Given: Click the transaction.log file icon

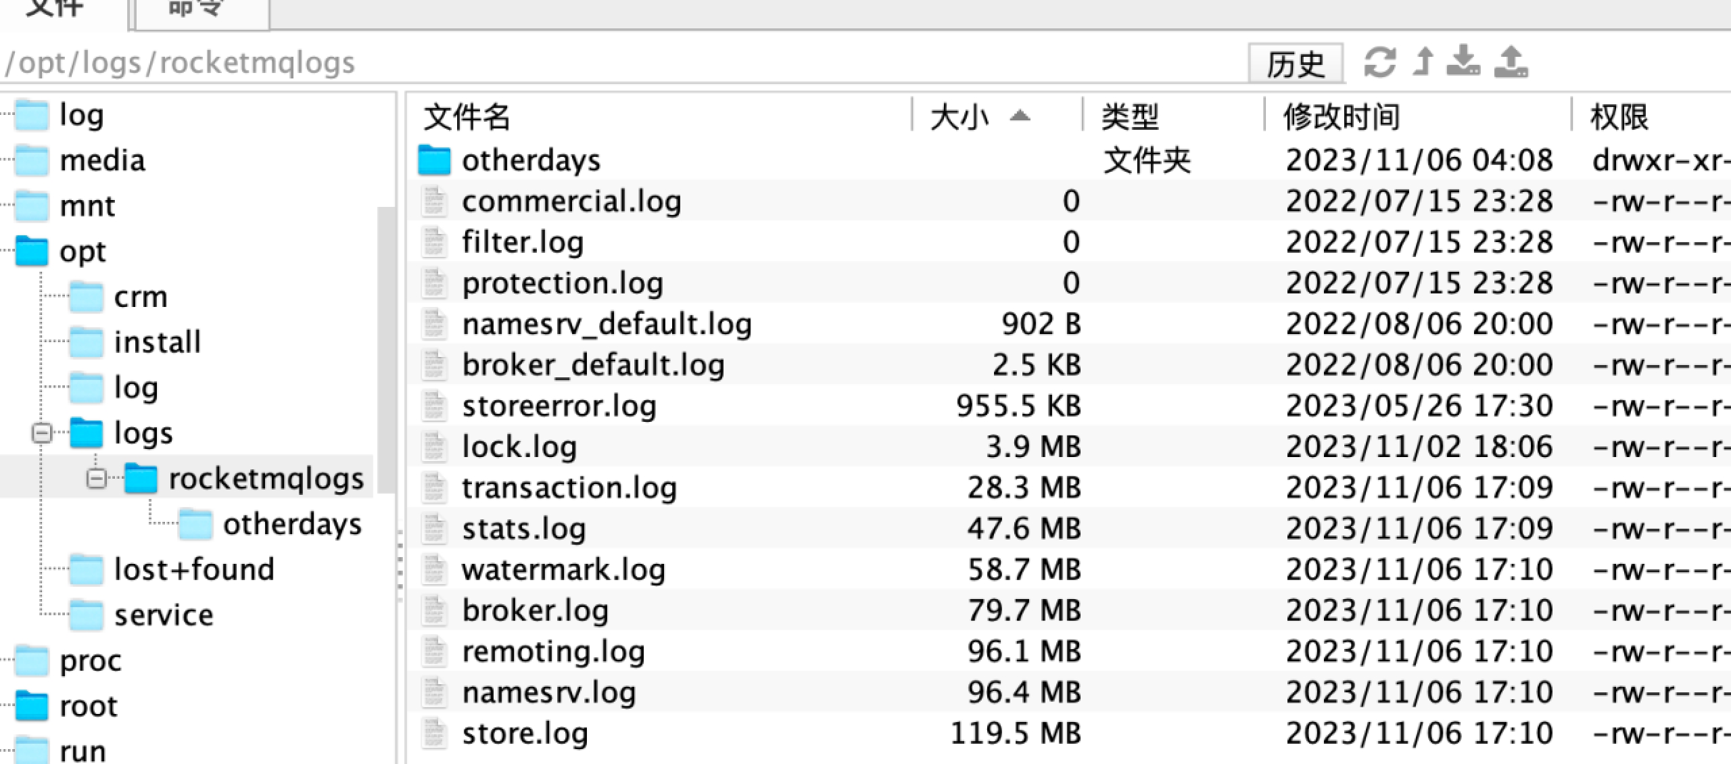Looking at the screenshot, I should (x=434, y=487).
